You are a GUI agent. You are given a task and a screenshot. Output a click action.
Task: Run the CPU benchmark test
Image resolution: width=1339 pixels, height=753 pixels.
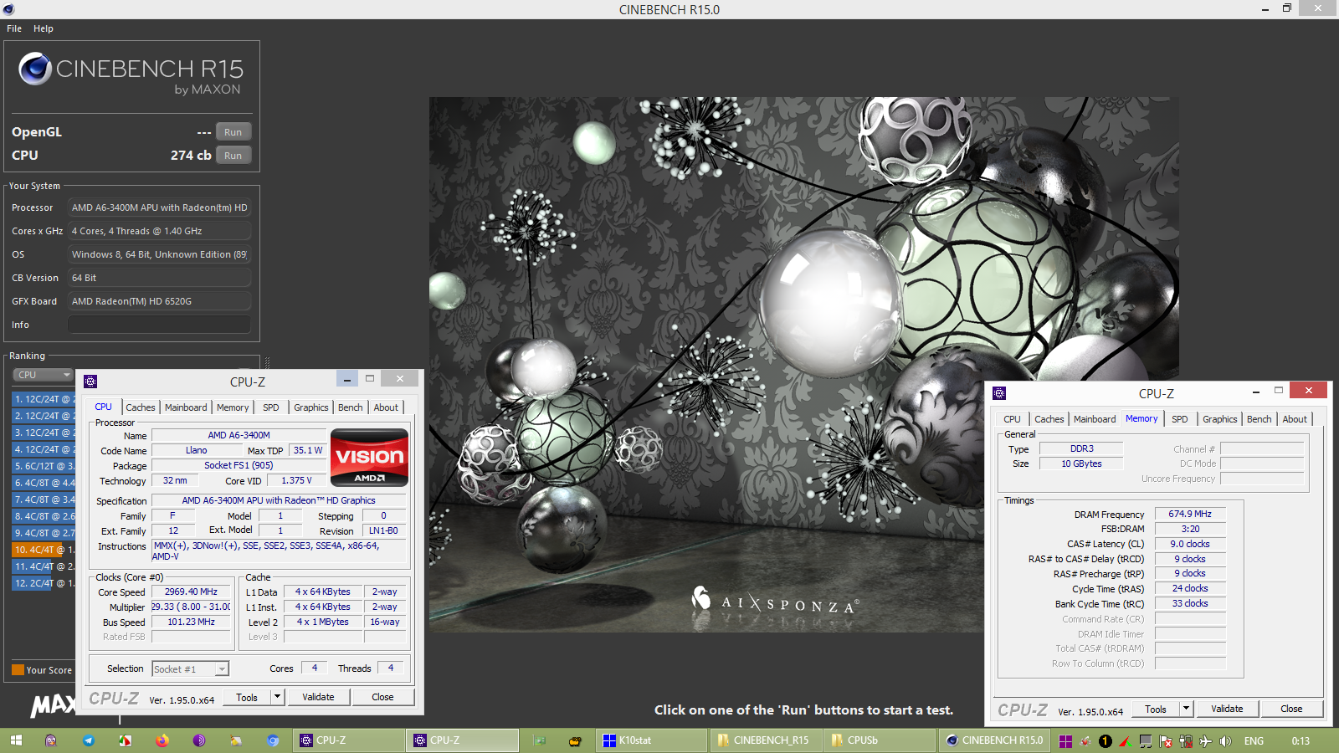[x=233, y=156]
